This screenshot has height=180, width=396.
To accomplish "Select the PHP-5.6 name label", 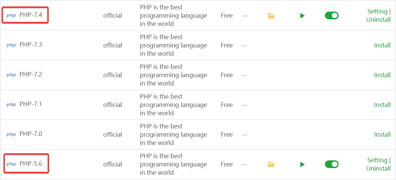I will pos(31,164).
